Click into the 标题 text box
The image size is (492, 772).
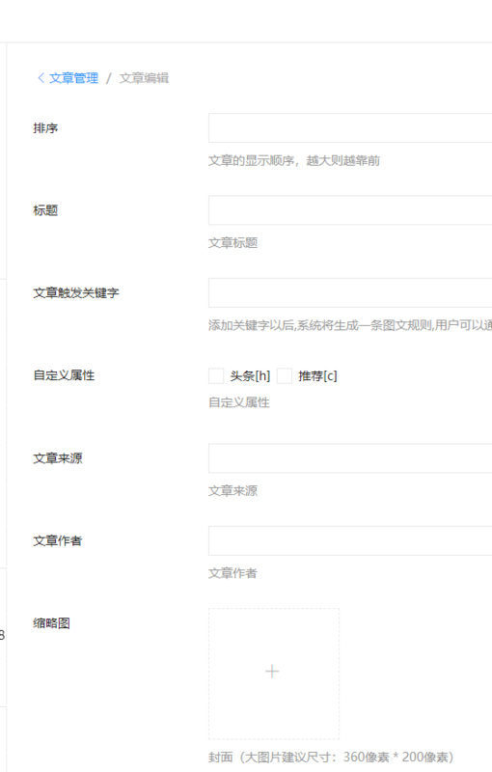pyautogui.click(x=350, y=210)
